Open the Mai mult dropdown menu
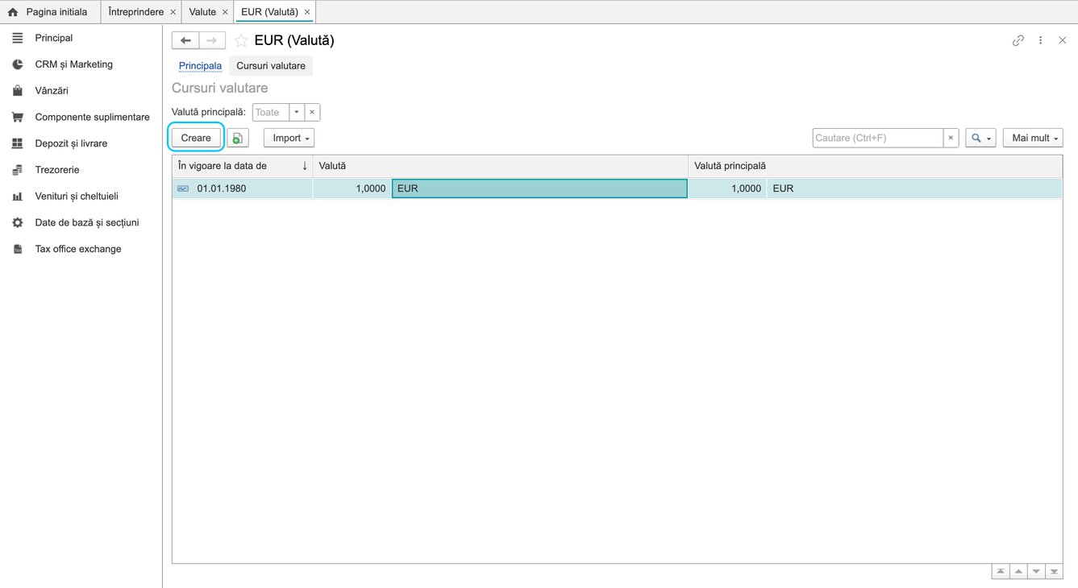1078x588 pixels. click(x=1033, y=138)
